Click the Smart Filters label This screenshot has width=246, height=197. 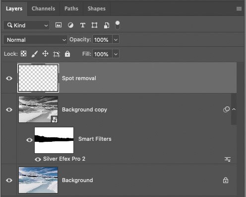[x=95, y=139]
